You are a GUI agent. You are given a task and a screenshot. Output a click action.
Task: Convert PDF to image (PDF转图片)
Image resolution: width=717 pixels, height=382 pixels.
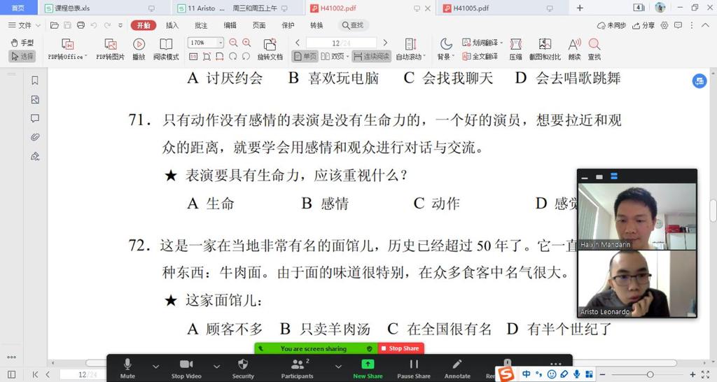[110, 50]
